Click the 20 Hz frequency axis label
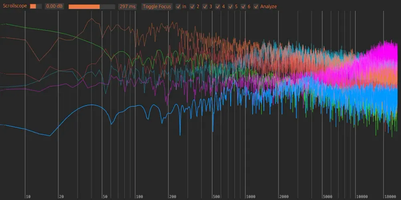 click(61, 196)
